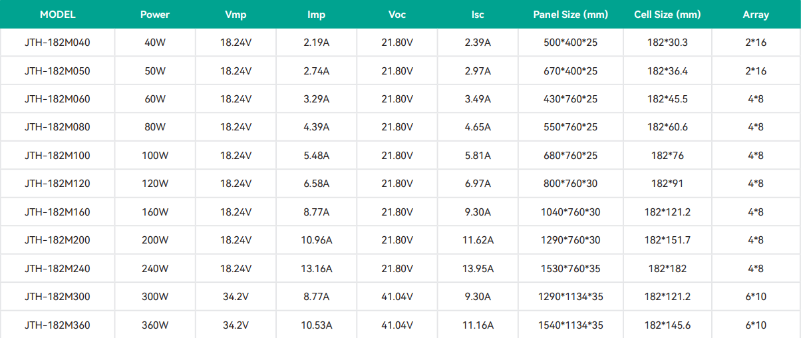801x338 pixels.
Task: Click the Array column header
Action: [755, 15]
